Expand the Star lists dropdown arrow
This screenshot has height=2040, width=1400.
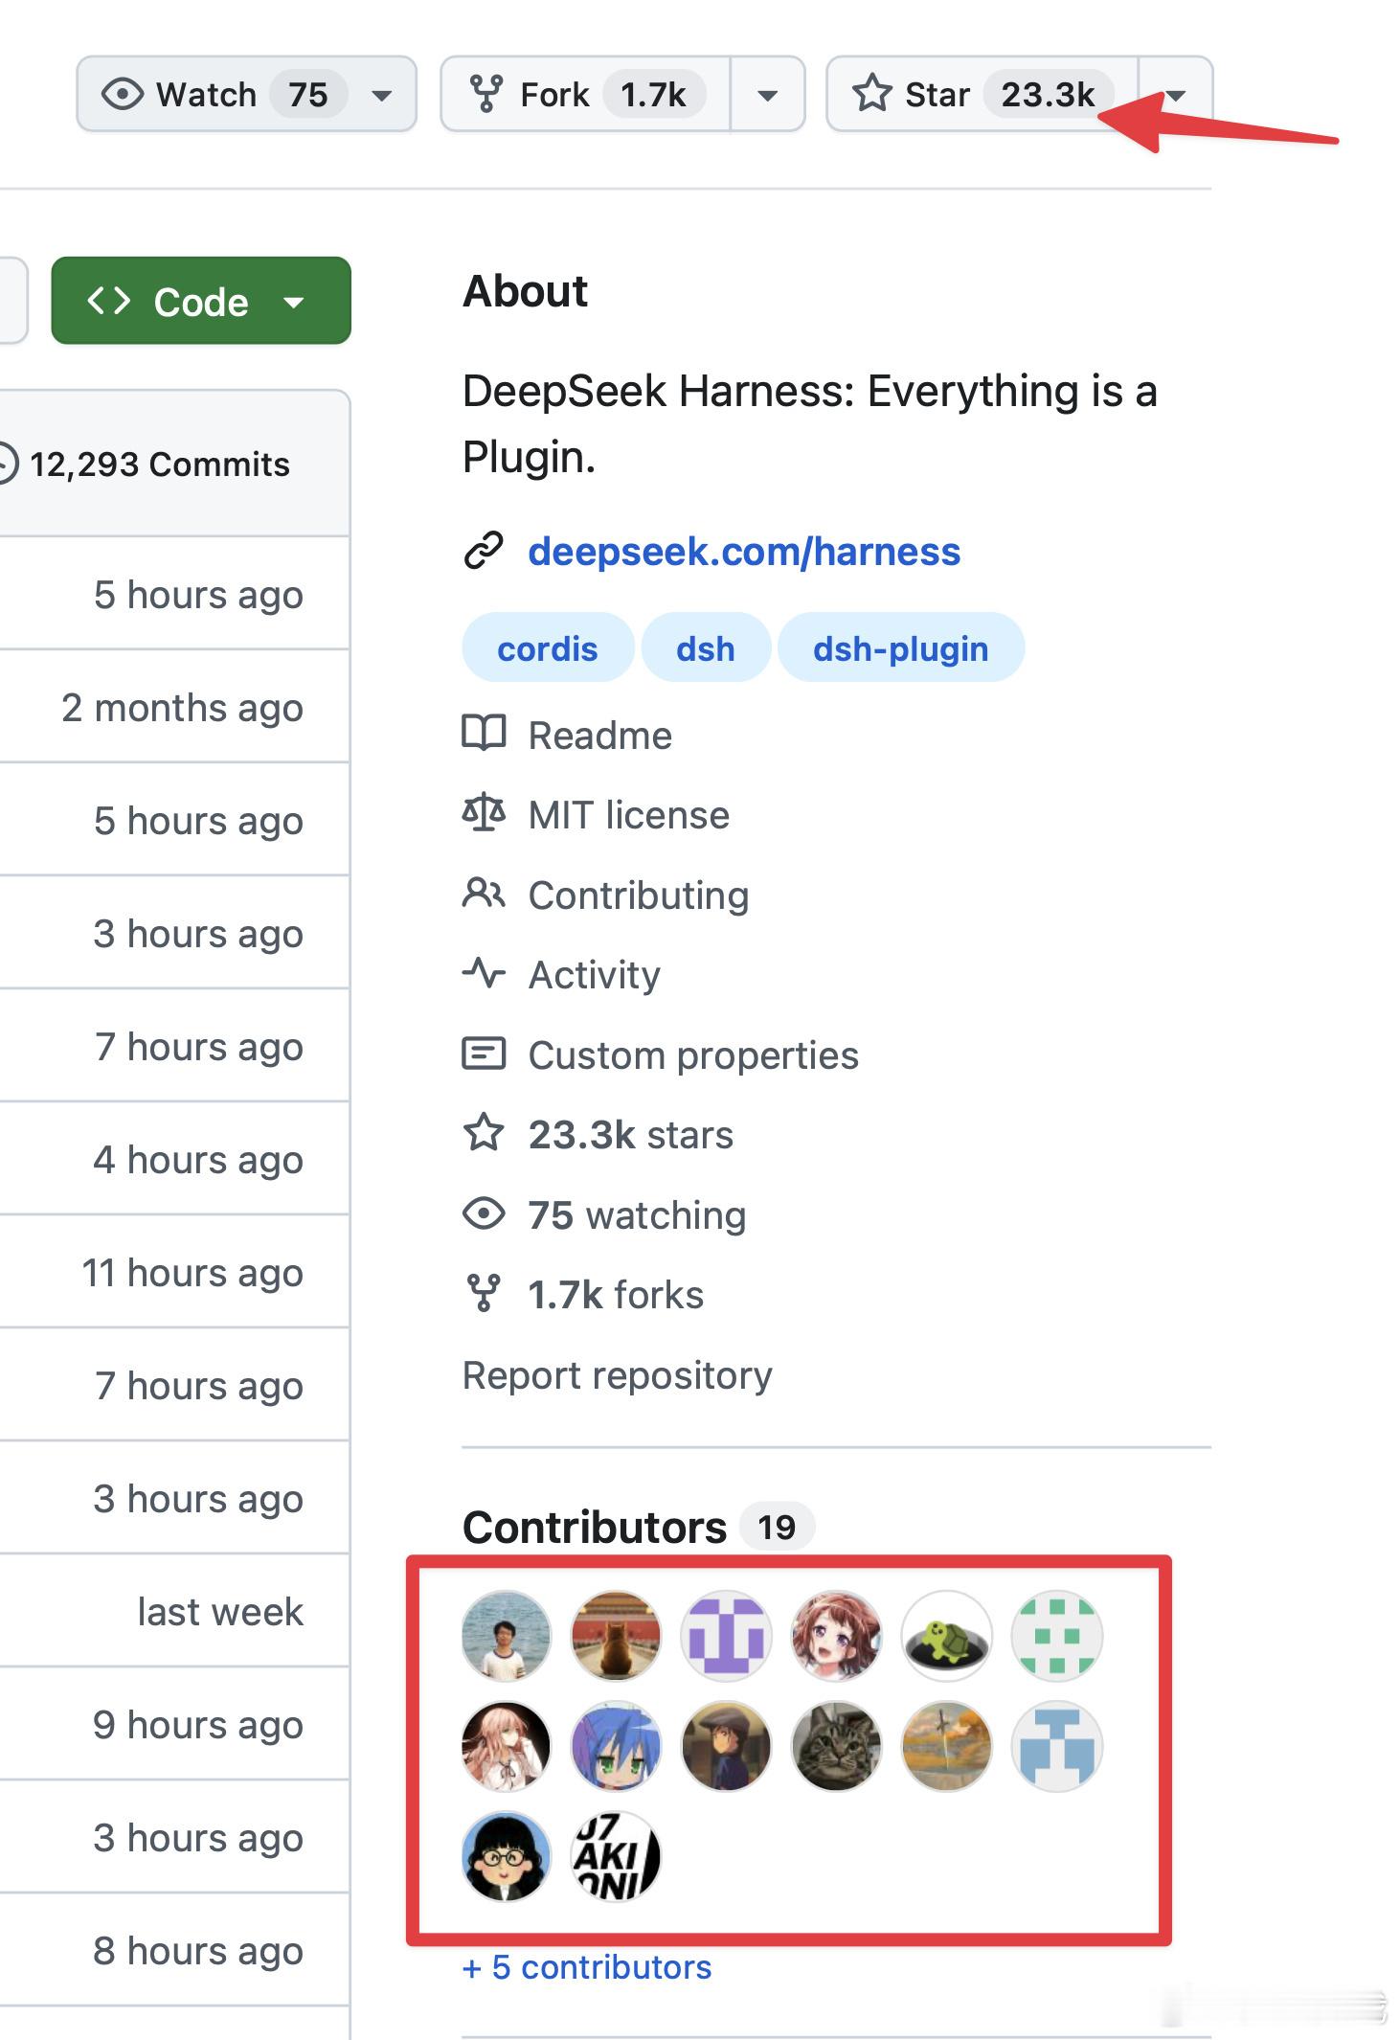[x=1176, y=96]
